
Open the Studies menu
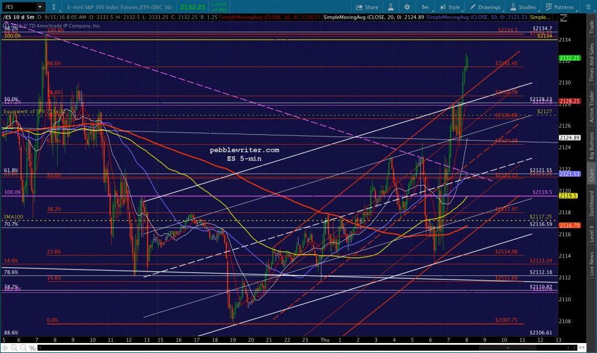click(x=523, y=7)
